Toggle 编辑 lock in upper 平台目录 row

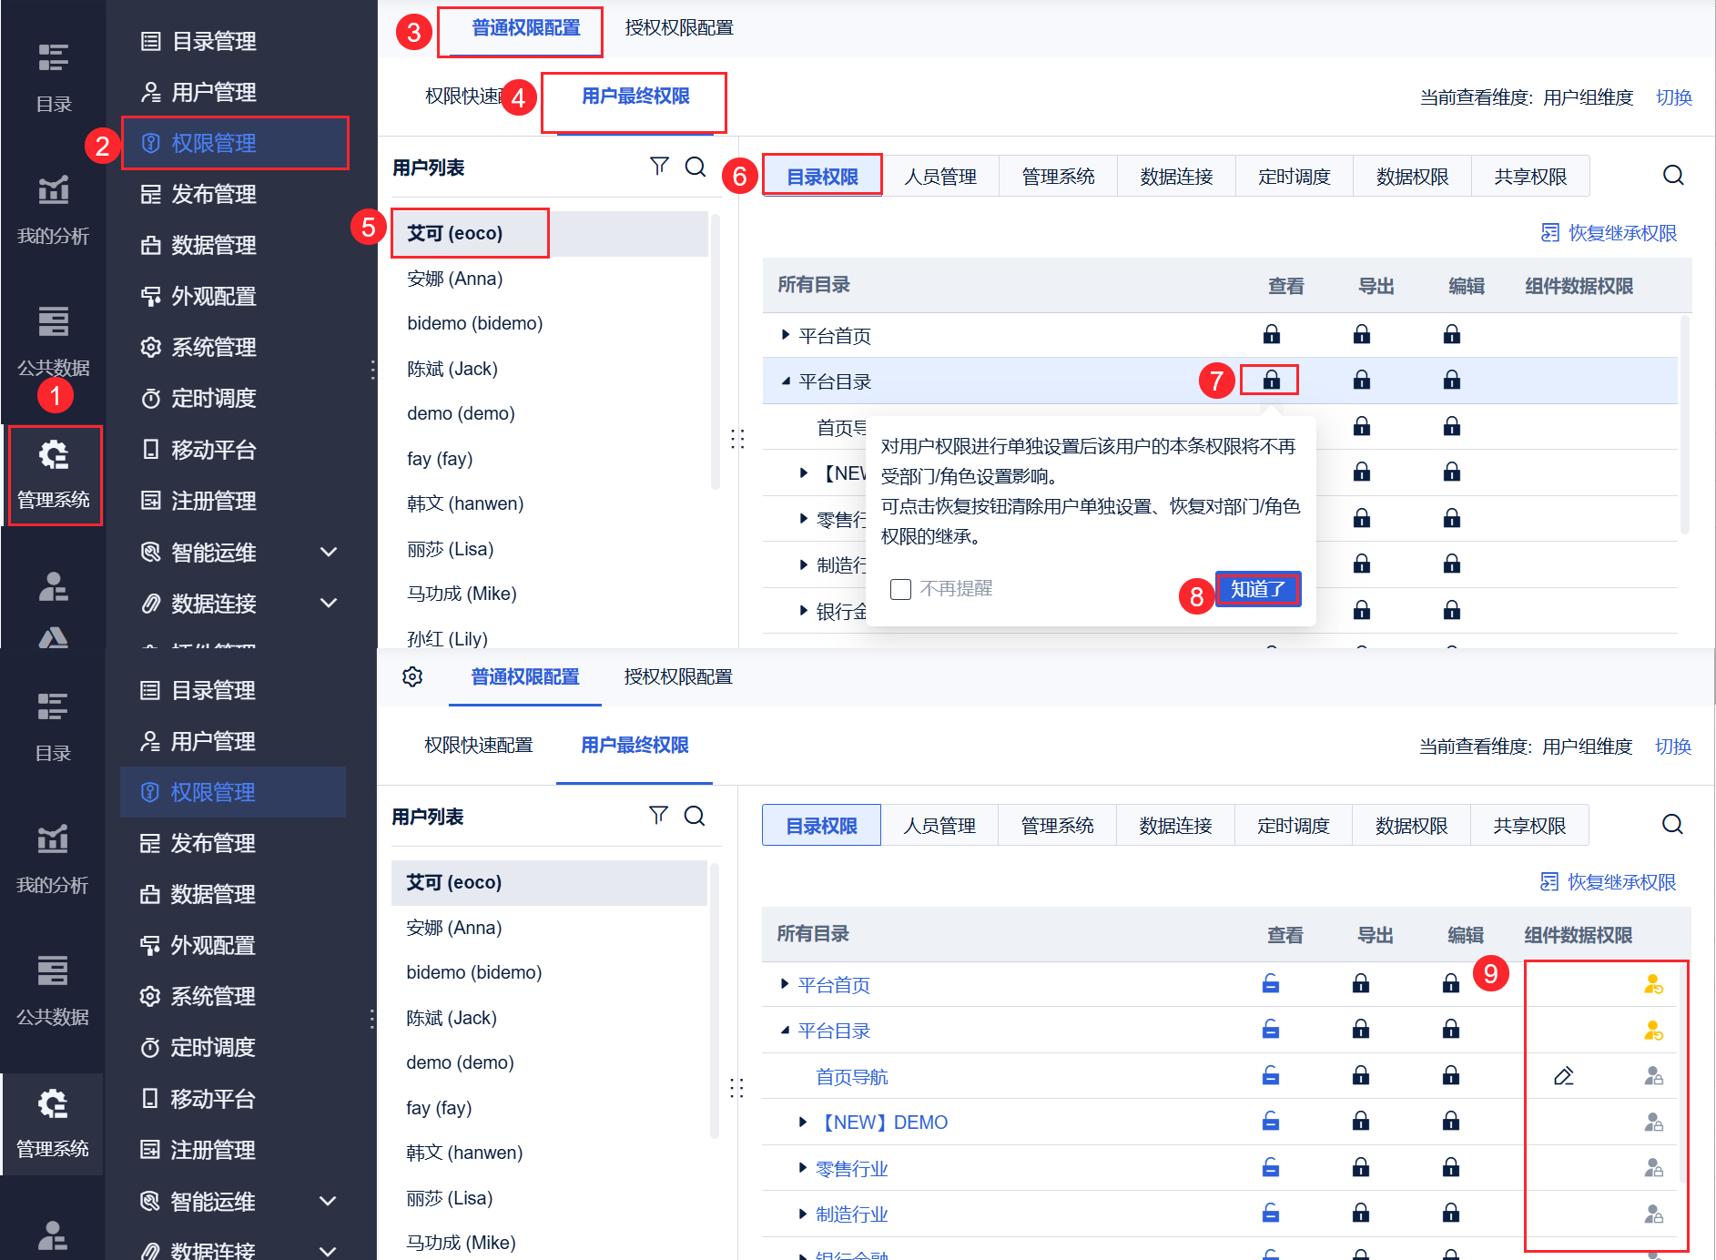[x=1452, y=380]
